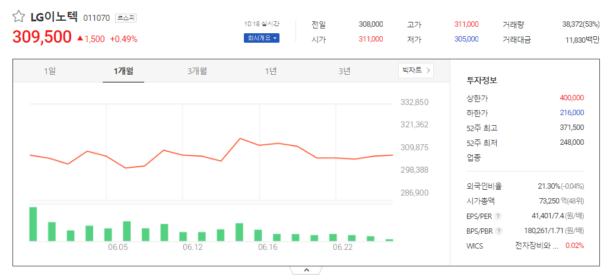Click the 투자정보 heading
The height and width of the screenshot is (280, 610).
[482, 81]
